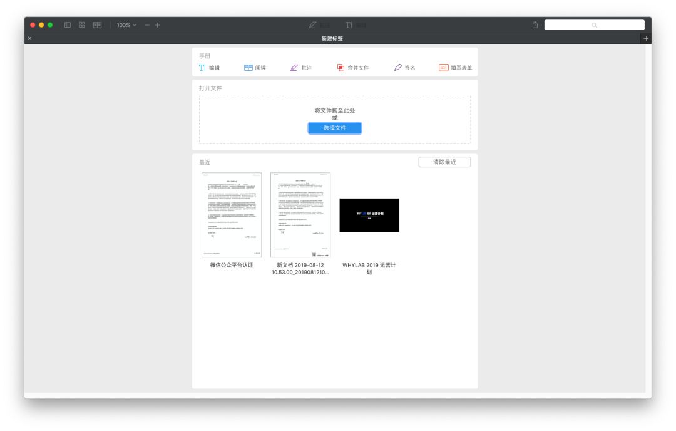Close the 新建标签 tab
The image size is (676, 431).
pyautogui.click(x=30, y=38)
